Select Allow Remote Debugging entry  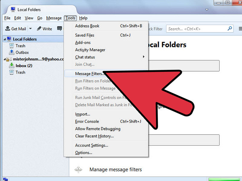(x=106, y=129)
